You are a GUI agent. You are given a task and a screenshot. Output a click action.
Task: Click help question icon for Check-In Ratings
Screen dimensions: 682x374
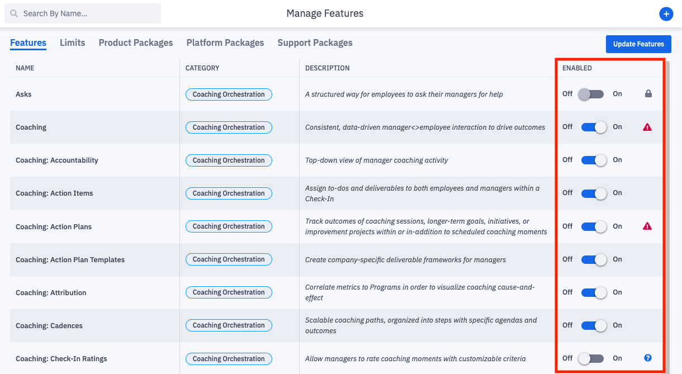(648, 358)
